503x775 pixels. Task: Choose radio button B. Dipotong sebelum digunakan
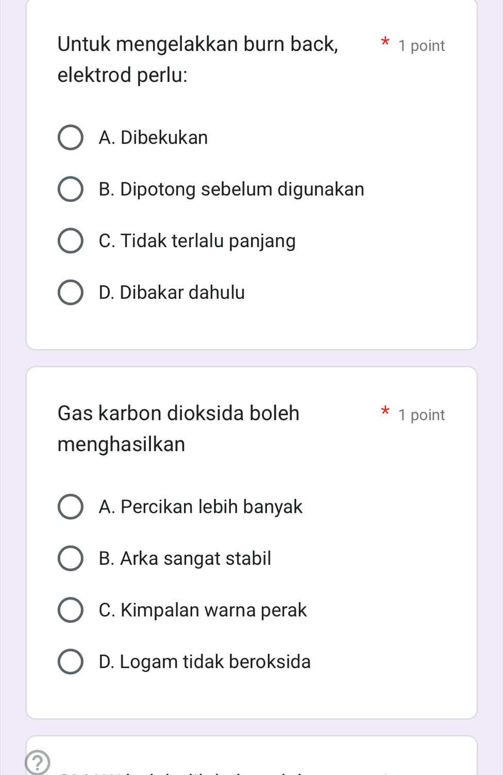[x=70, y=189]
